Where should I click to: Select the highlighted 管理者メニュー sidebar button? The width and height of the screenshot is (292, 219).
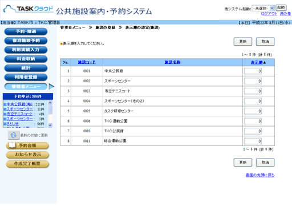tap(26, 87)
